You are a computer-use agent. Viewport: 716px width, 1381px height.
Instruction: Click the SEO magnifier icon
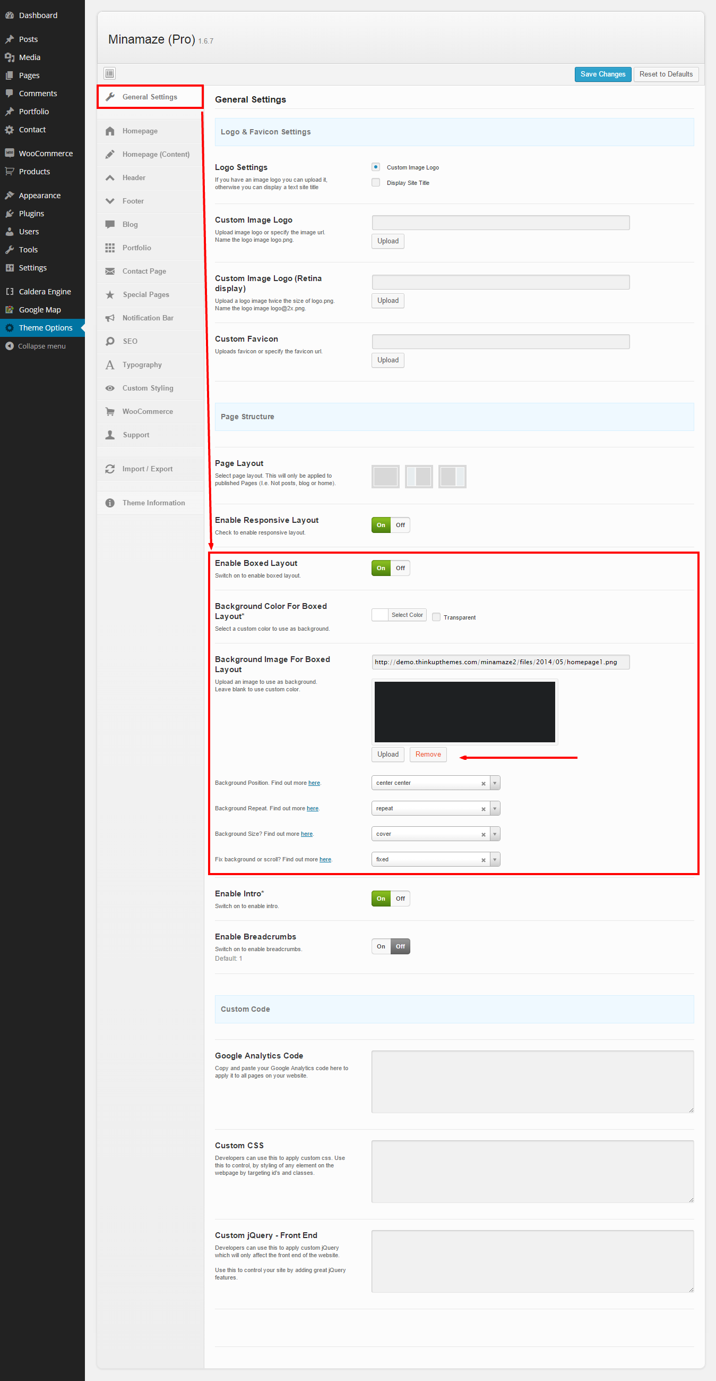click(110, 341)
